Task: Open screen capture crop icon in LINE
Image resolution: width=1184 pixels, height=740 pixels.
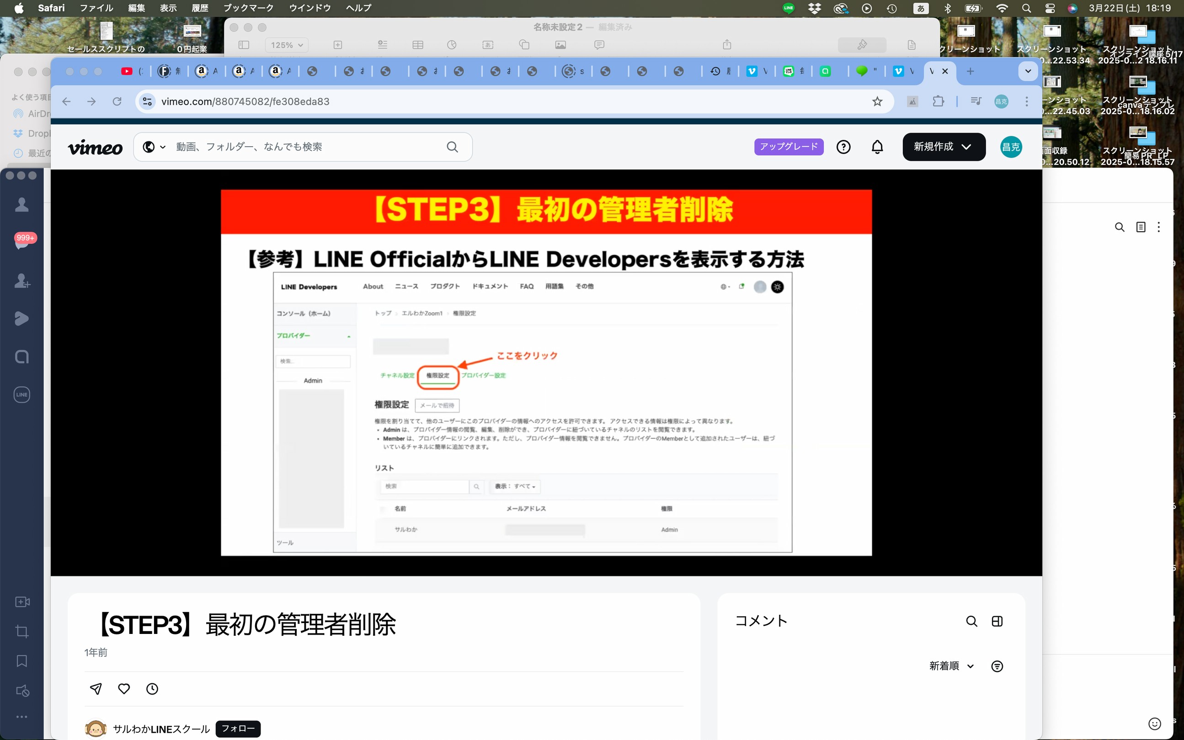Action: (x=22, y=631)
